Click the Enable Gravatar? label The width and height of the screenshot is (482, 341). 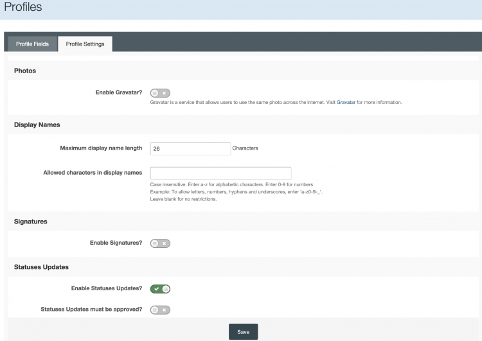pos(119,92)
